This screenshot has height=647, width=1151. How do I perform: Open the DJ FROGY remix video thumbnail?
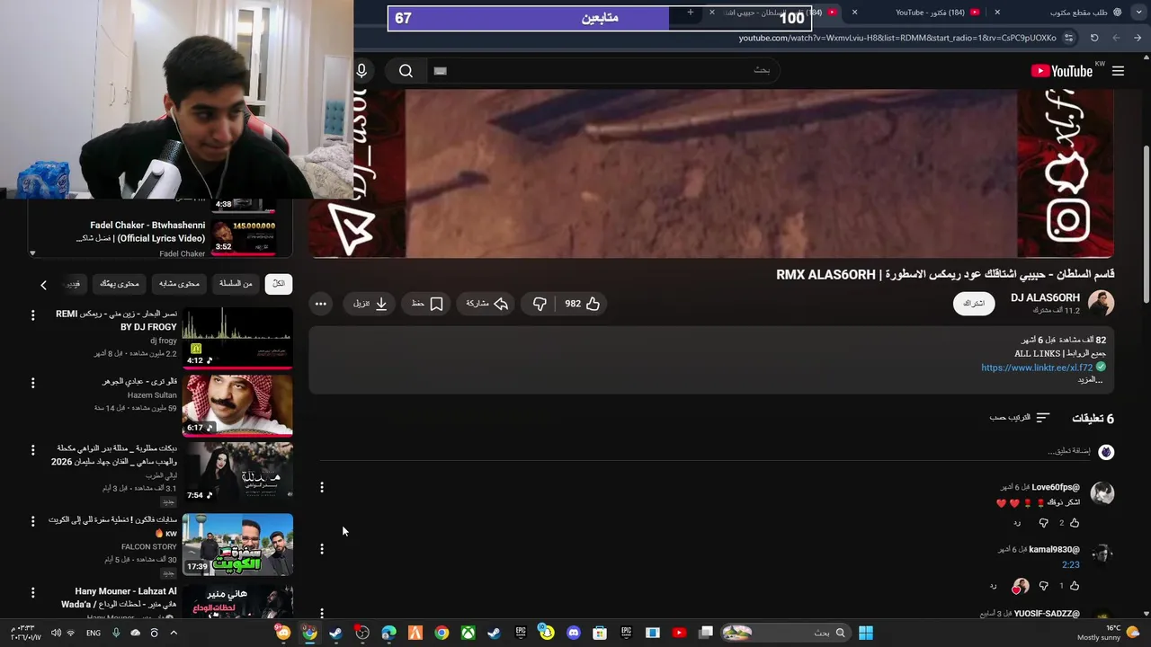(237, 337)
